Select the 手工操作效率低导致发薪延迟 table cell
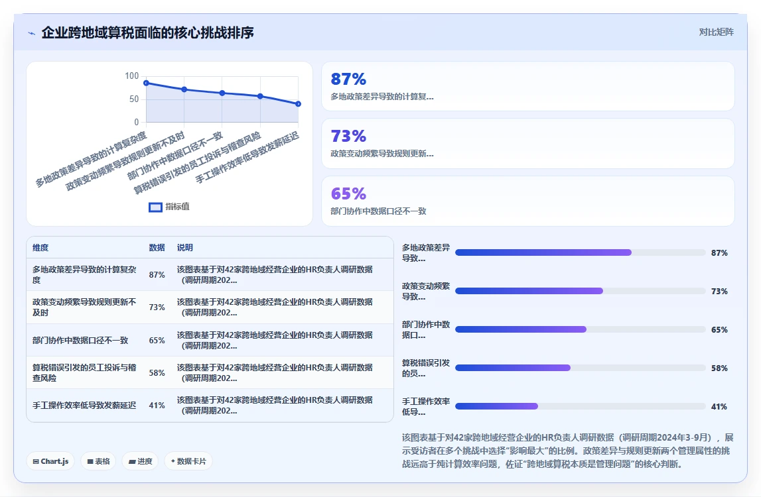 [x=84, y=406]
